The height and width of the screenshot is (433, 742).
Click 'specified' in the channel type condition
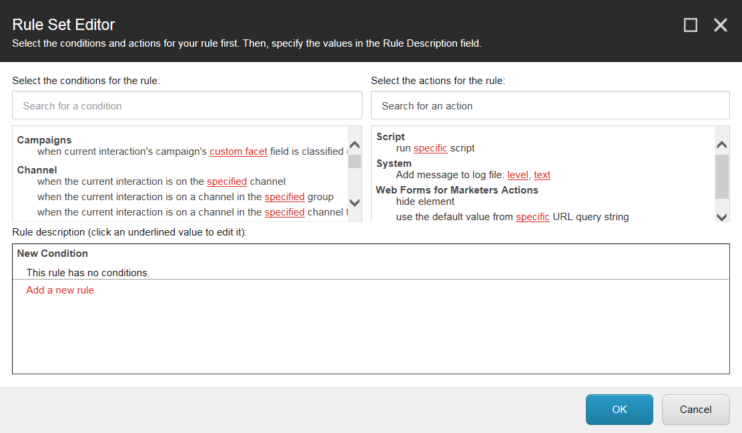[x=285, y=212]
